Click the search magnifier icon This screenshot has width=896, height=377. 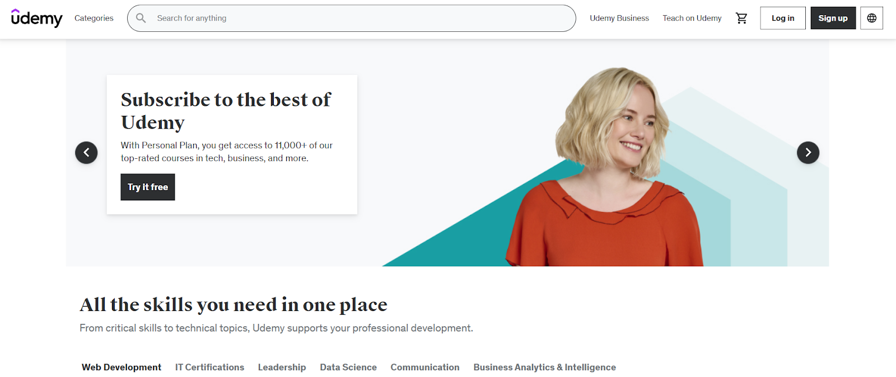[141, 18]
